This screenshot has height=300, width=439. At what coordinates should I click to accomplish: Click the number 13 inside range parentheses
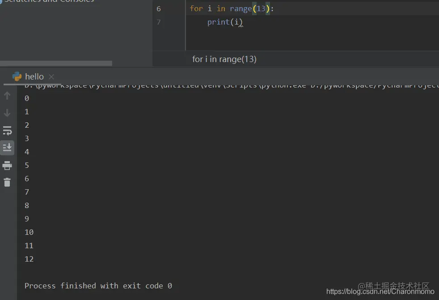[261, 8]
